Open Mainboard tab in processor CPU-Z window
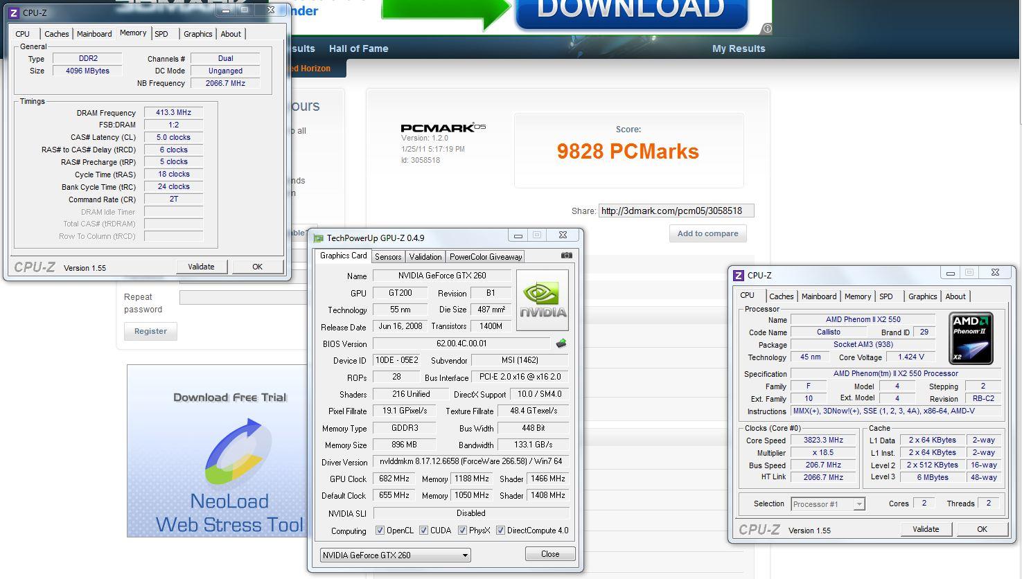Viewport: 1022px width, 579px height. coord(819,296)
